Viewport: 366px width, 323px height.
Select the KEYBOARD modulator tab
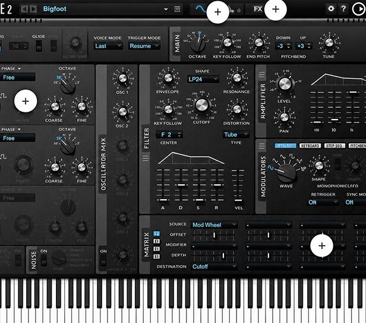[310, 146]
